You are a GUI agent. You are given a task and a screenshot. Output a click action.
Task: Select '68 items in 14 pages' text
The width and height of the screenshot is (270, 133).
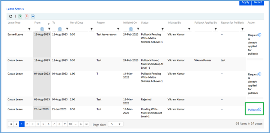pos(249,124)
